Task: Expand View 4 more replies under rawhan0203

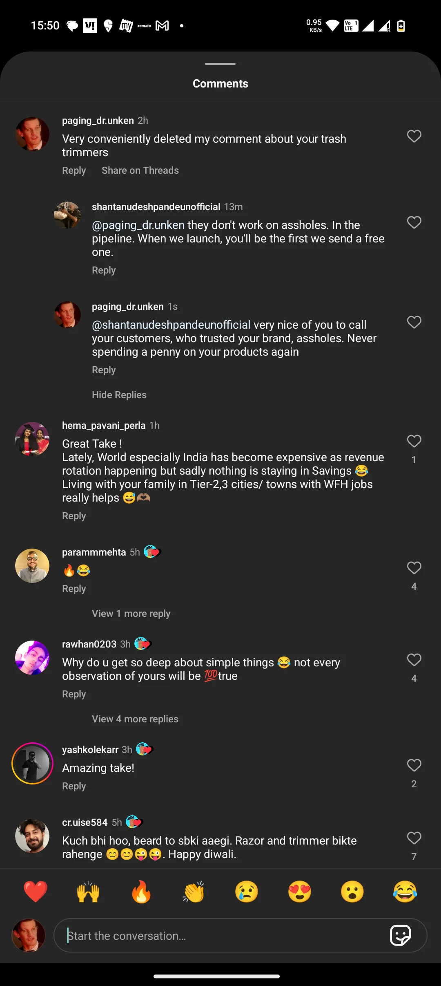Action: 135,719
